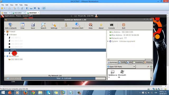Image resolution: width=169 pixels, height=95 pixels.
Task: Open Intrusion Alert
Action: tap(77, 26)
